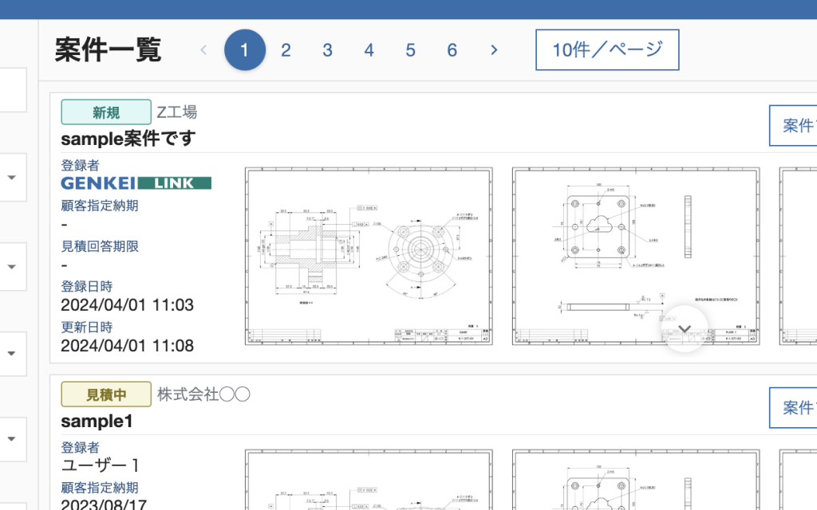Click the 更新日時 label
Viewport: 817px width, 510px height.
pyautogui.click(x=86, y=327)
